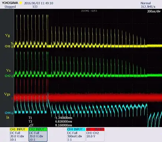Click the '200us/div' time base readout
The height and width of the screenshot is (142, 162).
[x=154, y=11]
